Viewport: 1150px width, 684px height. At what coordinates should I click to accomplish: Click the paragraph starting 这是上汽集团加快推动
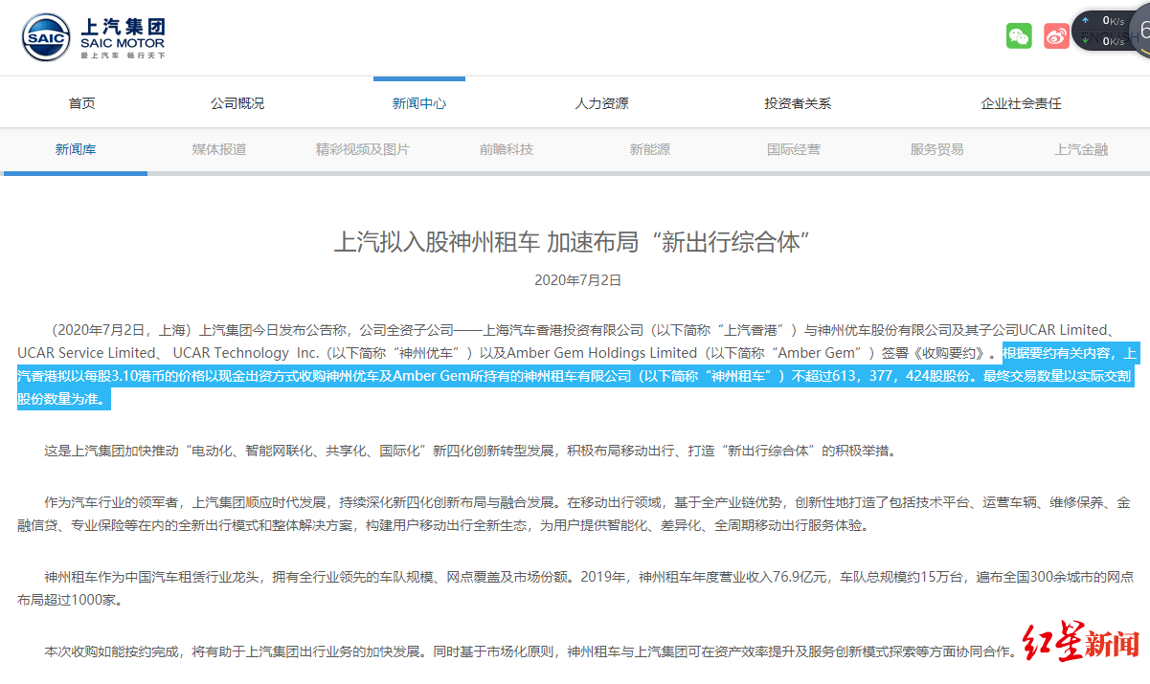click(470, 450)
